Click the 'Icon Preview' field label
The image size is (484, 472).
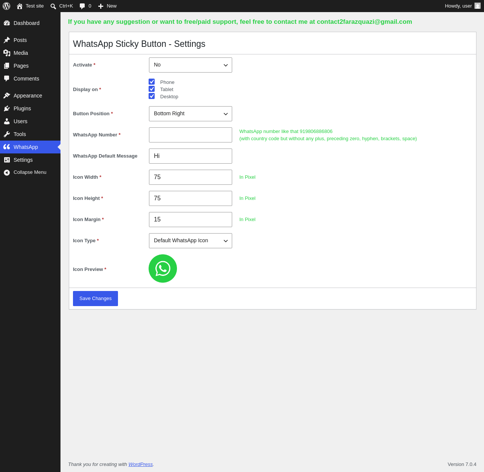point(90,269)
